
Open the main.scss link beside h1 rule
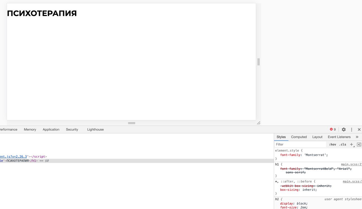click(351, 164)
